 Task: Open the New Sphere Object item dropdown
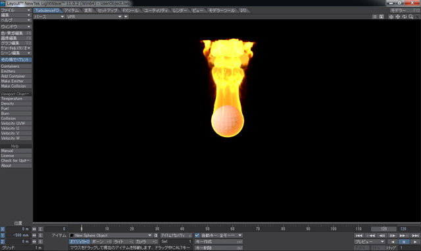pyautogui.click(x=111, y=235)
